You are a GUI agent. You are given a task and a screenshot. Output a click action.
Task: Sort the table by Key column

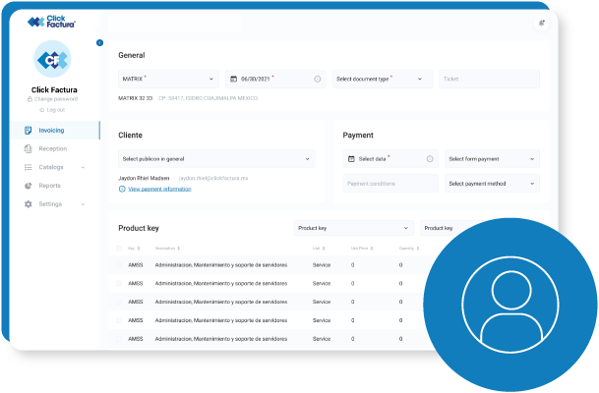134,249
